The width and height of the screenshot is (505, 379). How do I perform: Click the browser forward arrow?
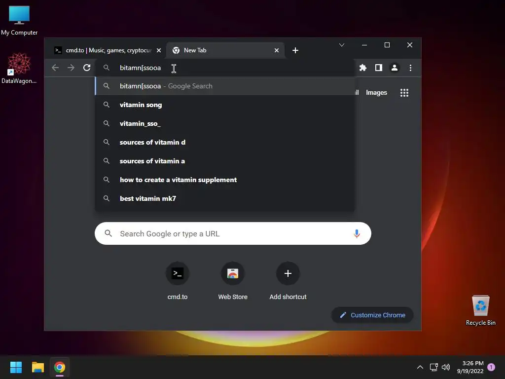pyautogui.click(x=71, y=68)
